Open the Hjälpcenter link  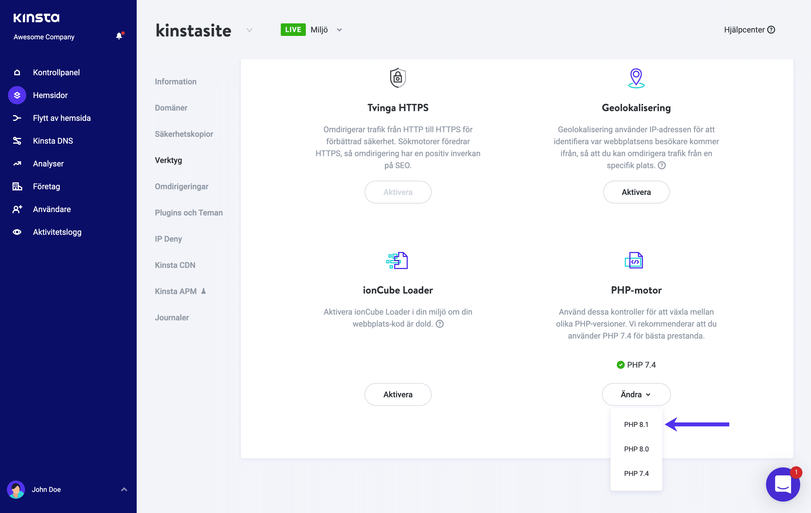tap(749, 30)
